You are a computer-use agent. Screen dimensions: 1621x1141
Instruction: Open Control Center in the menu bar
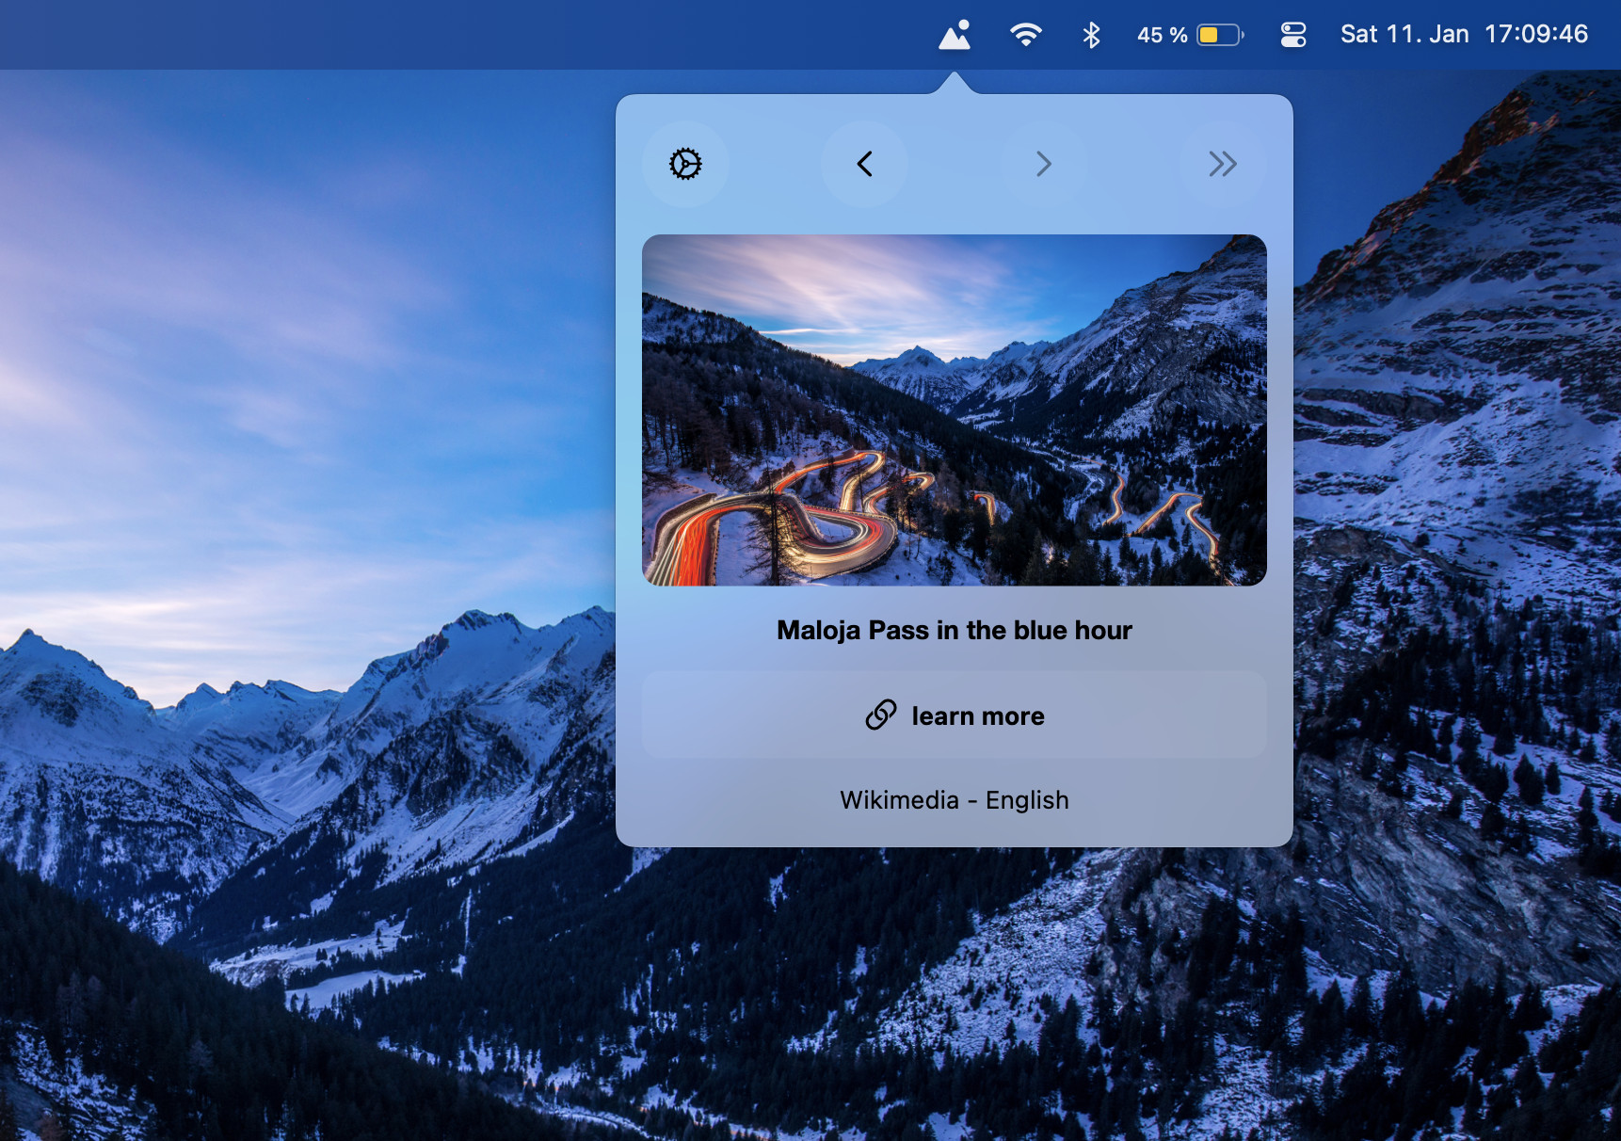pyautogui.click(x=1293, y=35)
